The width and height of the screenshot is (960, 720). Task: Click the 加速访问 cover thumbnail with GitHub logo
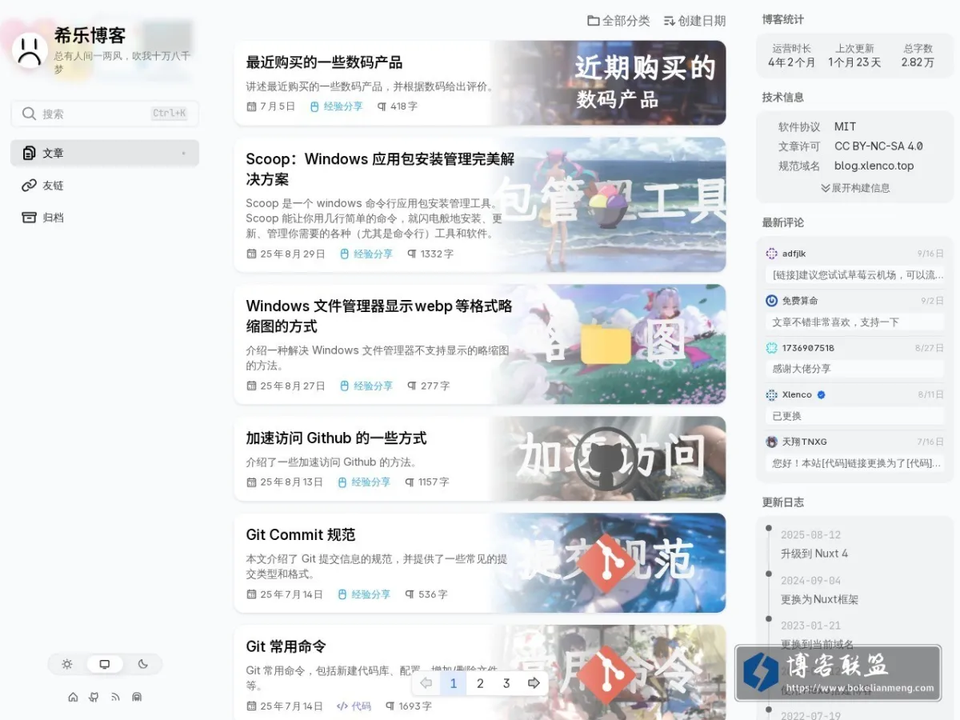(x=610, y=459)
